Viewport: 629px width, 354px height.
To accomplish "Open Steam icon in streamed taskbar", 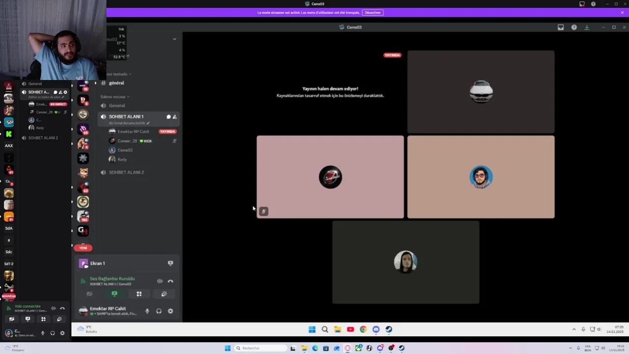I will [x=389, y=329].
